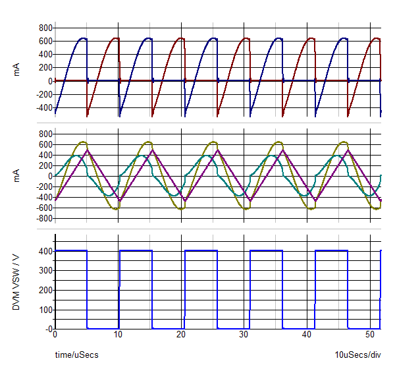Click the 800 label on top plot

[x=45, y=28]
